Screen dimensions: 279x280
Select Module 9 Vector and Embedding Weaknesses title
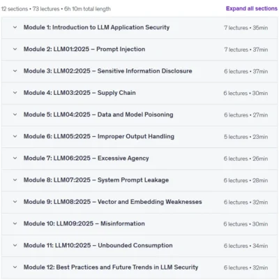point(113,202)
